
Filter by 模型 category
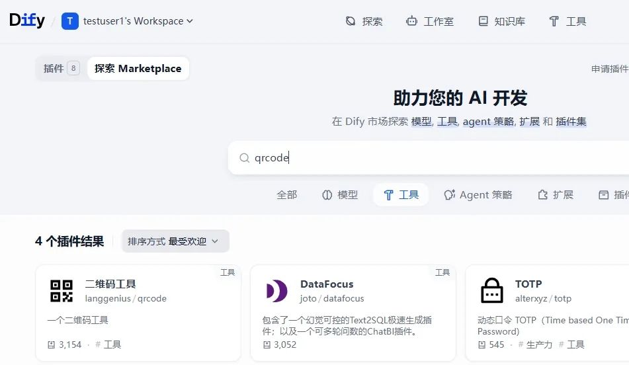point(340,195)
